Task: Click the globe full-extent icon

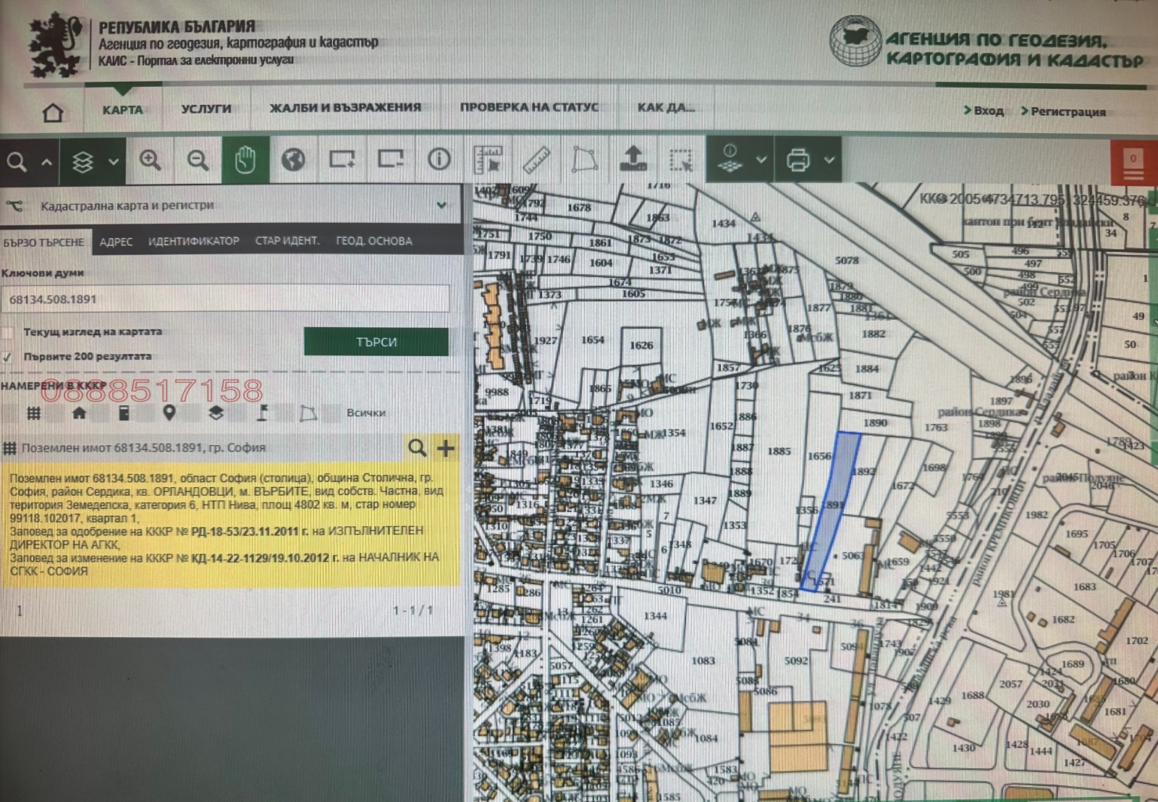Action: [x=293, y=161]
